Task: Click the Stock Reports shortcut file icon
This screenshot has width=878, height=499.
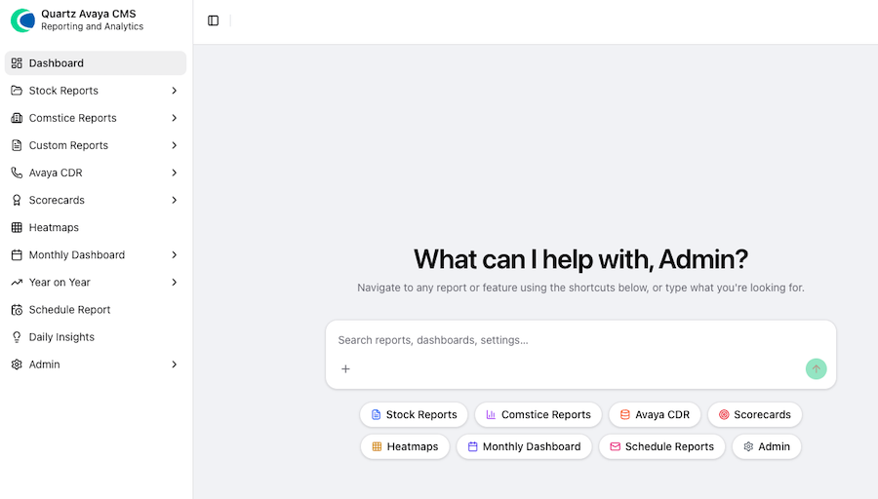Action: pyautogui.click(x=376, y=414)
